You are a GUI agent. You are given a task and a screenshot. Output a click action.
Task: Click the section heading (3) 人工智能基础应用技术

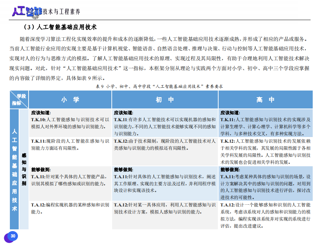59,27
